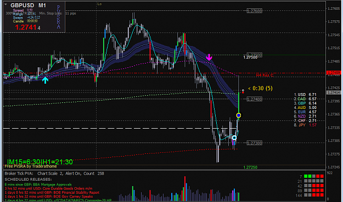Click the last red square in row 42

point(322,186)
